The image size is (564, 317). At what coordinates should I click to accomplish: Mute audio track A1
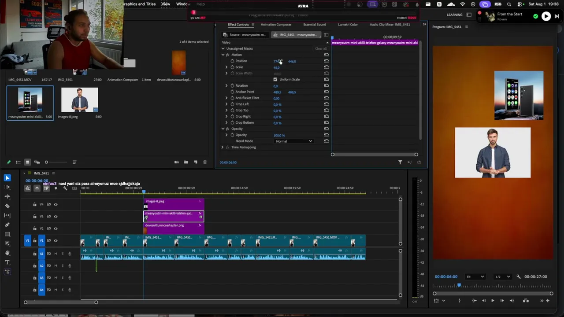click(x=56, y=254)
